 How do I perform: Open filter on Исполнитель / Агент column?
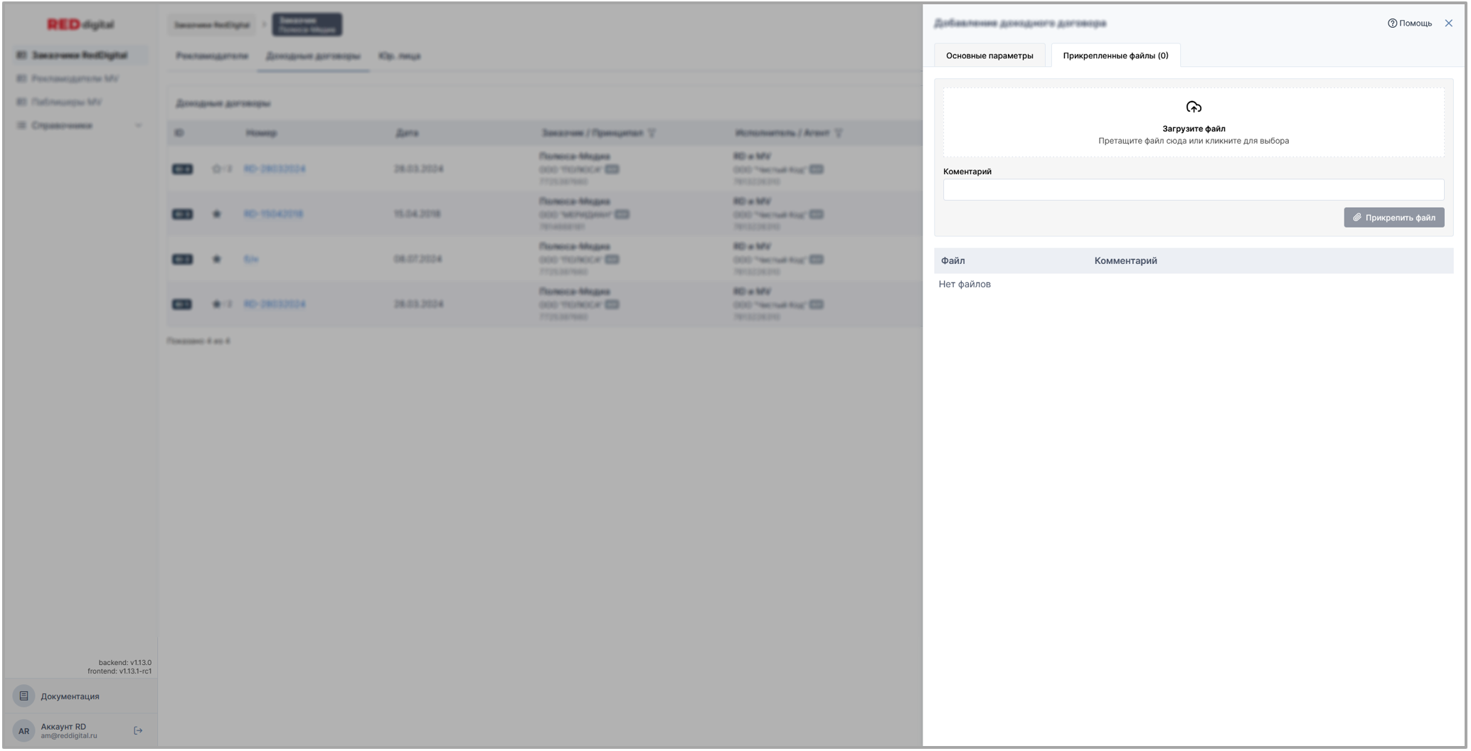(839, 133)
